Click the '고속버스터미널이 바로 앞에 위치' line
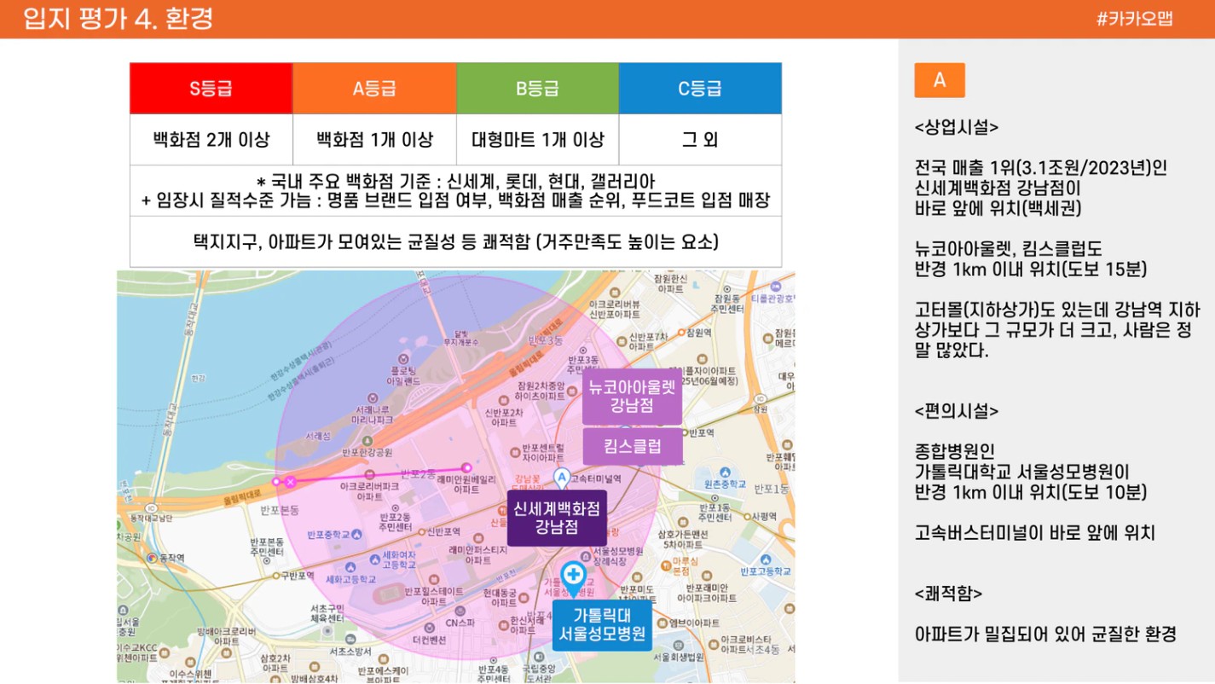Screen dimensions: 1215x684 pos(1035,533)
